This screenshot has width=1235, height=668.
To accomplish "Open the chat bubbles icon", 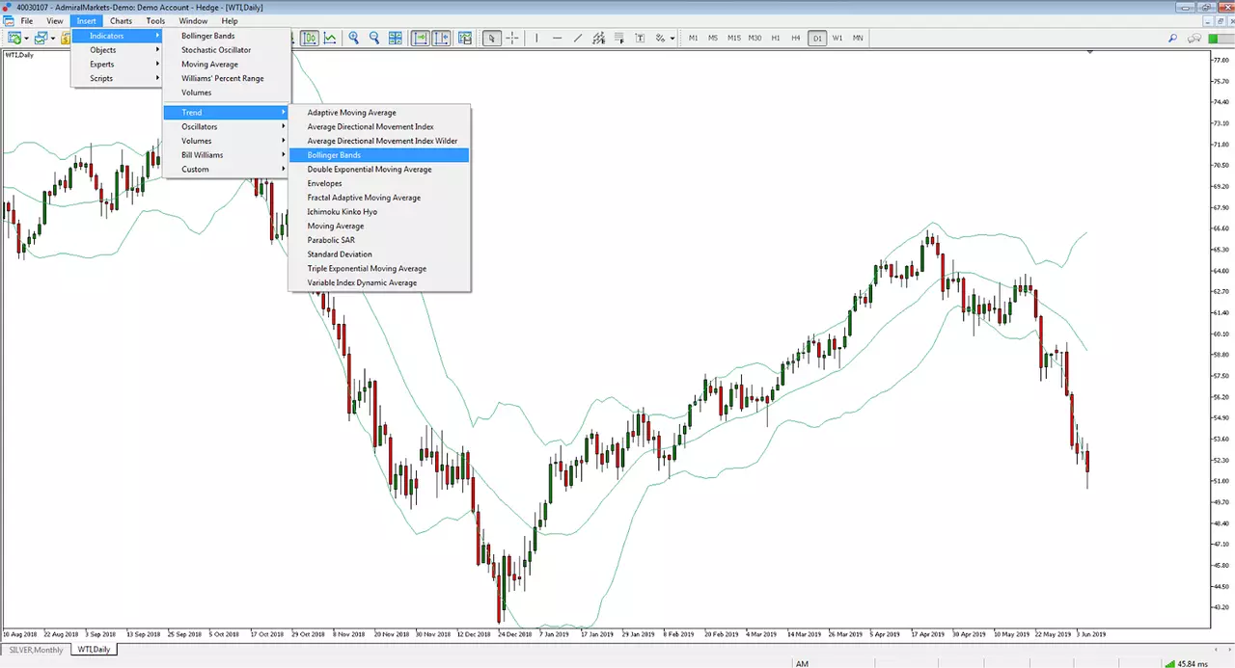I will pyautogui.click(x=1194, y=38).
